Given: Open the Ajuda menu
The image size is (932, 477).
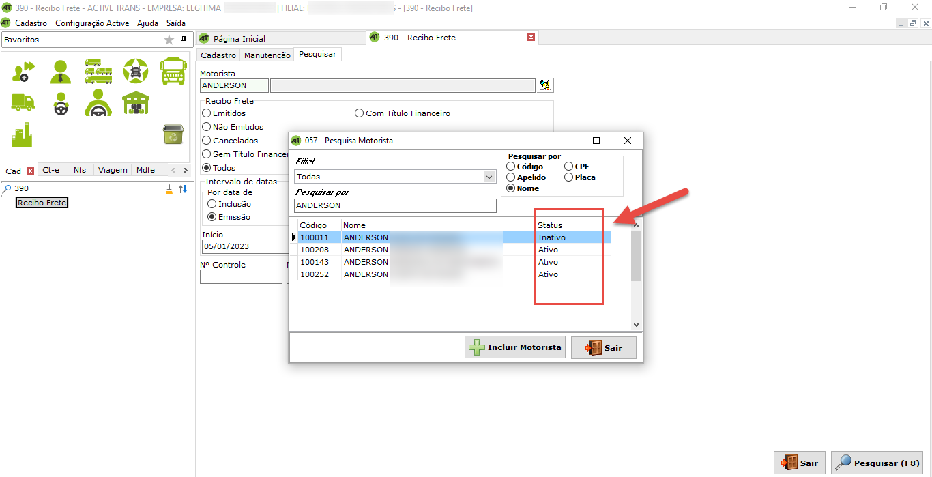Looking at the screenshot, I should [x=147, y=23].
